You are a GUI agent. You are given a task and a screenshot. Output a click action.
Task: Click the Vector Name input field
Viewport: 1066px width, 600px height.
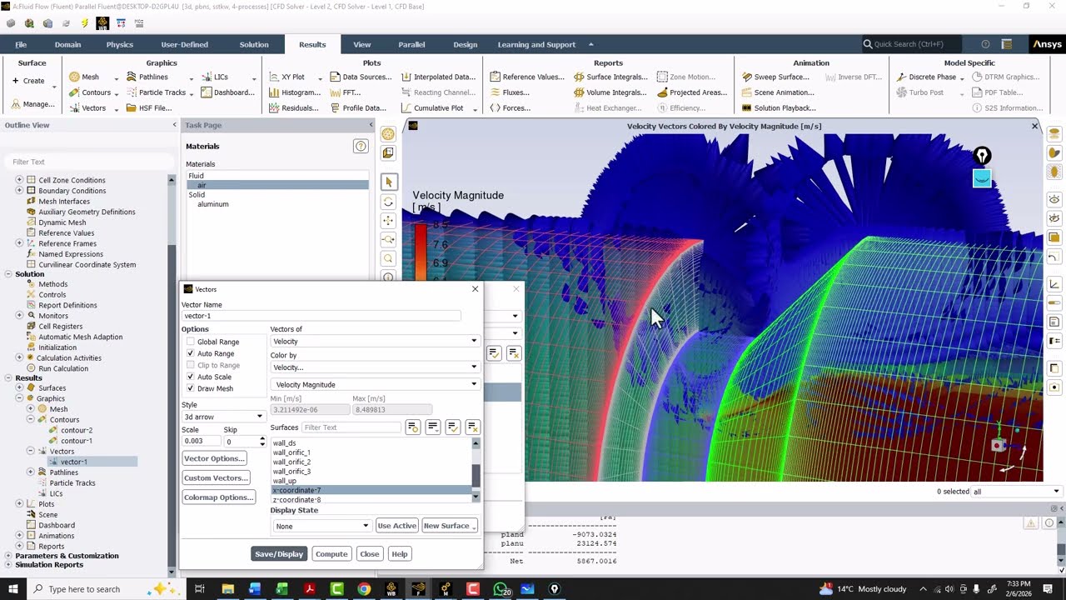point(321,316)
